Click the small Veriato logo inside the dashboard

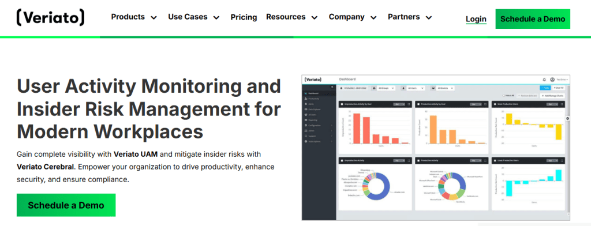coord(313,80)
